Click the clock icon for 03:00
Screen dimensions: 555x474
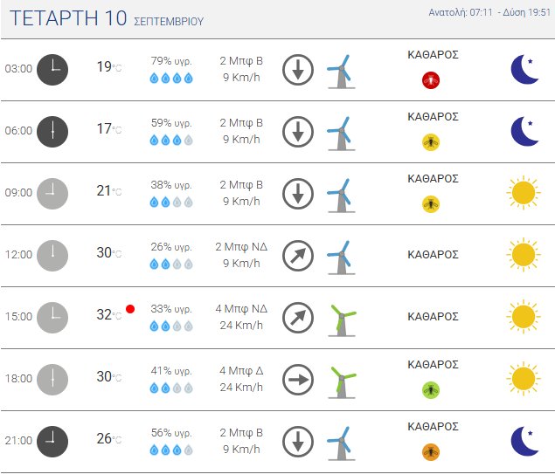coord(52,69)
